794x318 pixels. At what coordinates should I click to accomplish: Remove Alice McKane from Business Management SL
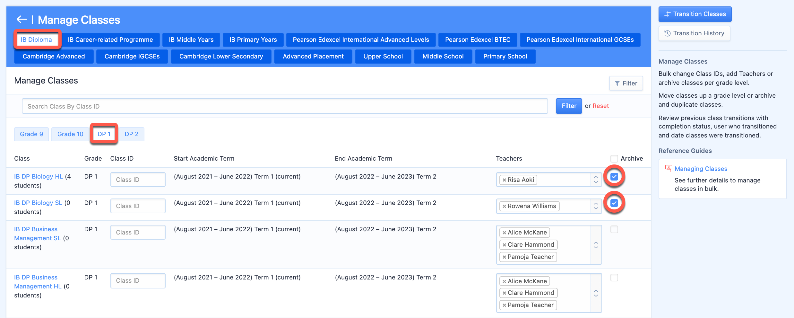(504, 233)
